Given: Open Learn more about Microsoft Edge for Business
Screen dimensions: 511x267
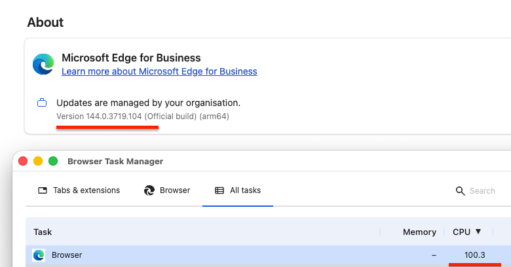Looking at the screenshot, I should [159, 71].
